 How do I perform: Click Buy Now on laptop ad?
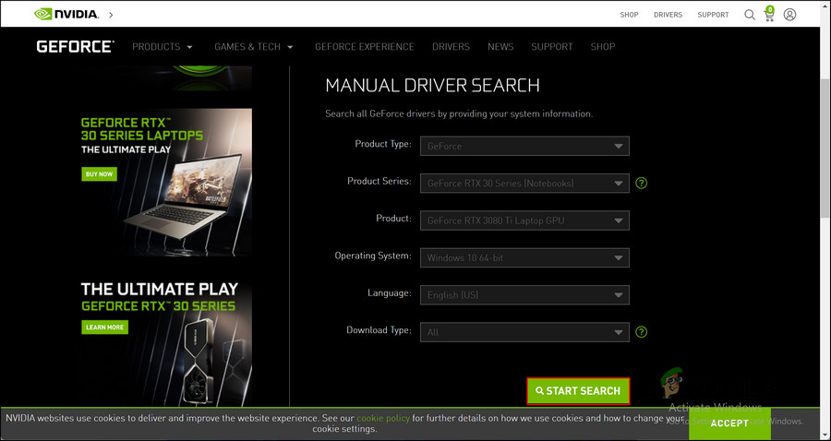point(99,174)
